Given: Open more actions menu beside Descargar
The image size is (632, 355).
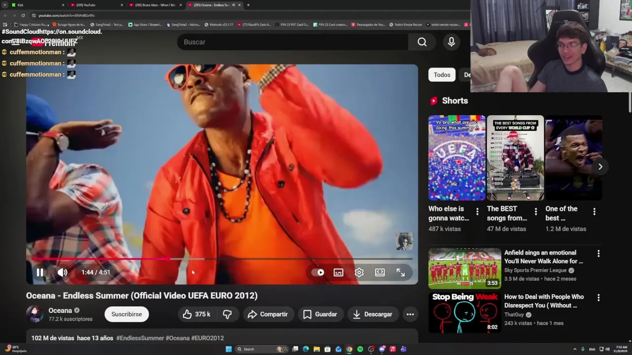Looking at the screenshot, I should 410,314.
